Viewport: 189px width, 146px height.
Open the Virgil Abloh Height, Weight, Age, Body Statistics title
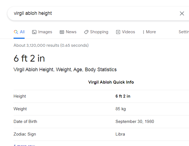coord(65,70)
